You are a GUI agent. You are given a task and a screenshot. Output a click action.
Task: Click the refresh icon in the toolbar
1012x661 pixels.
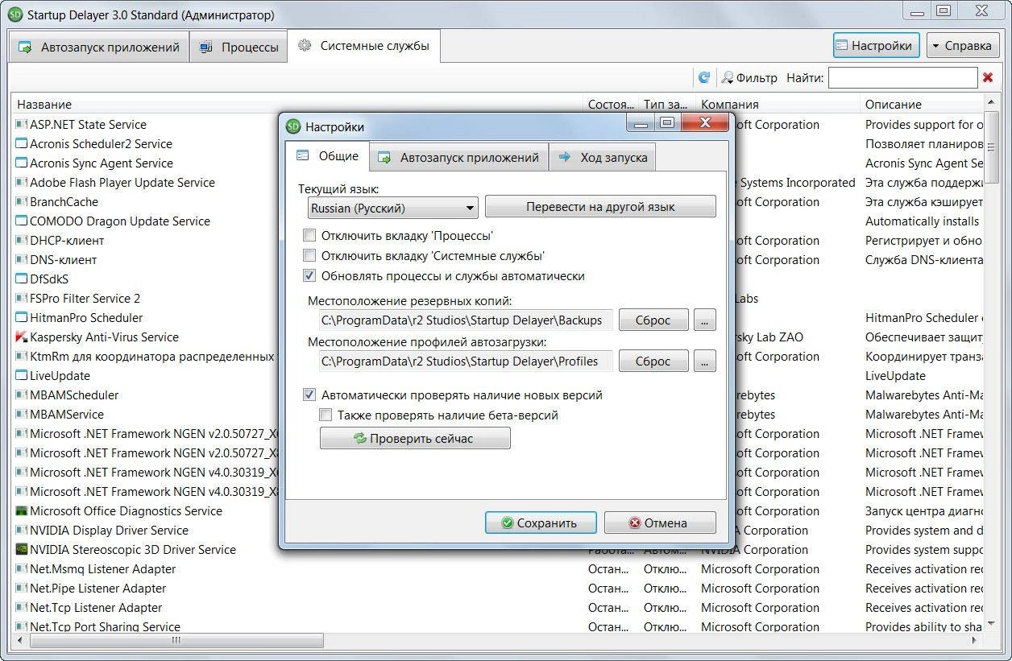coord(704,77)
